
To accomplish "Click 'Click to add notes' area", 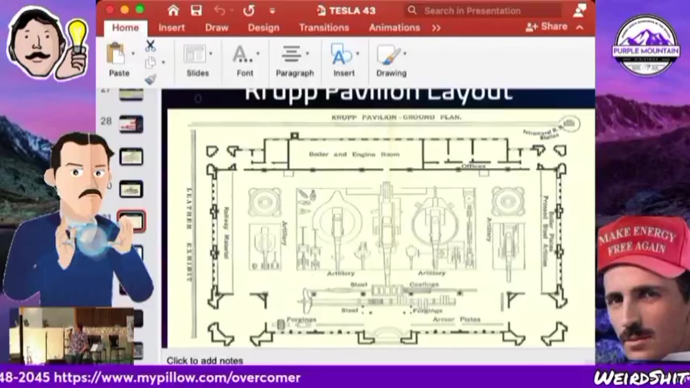I will tap(205, 361).
